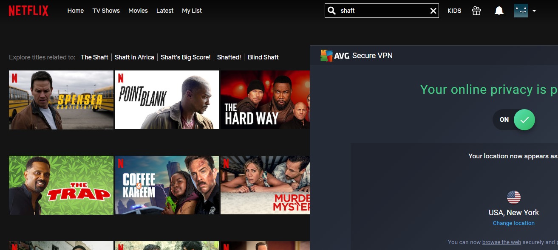Open notifications via the bell icon

pos(499,11)
